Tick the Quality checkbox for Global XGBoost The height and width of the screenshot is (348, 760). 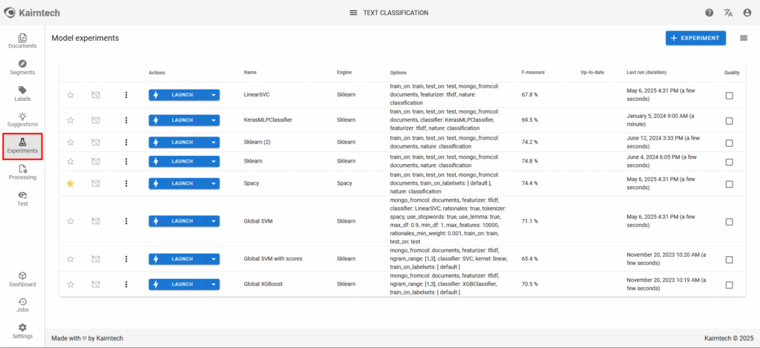coord(729,285)
